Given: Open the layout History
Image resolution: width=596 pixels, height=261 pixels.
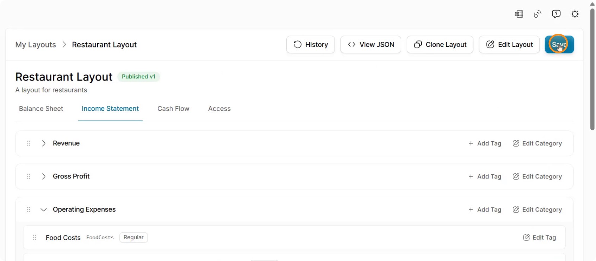Looking at the screenshot, I should [311, 44].
